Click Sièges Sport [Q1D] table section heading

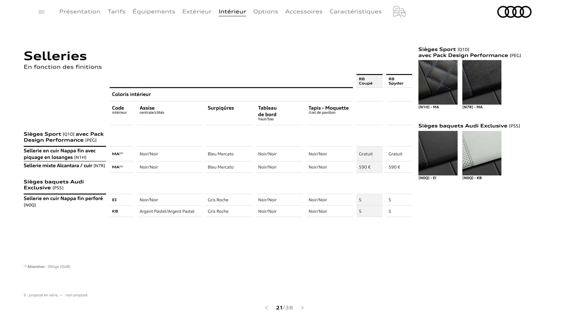[64, 137]
